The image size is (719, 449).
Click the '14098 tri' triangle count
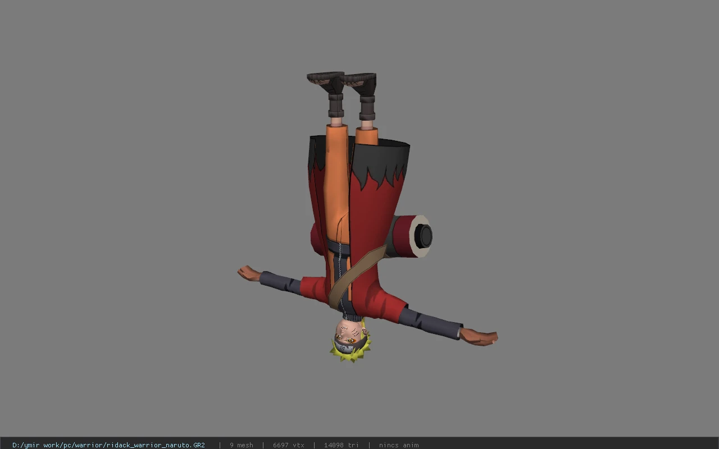point(341,445)
